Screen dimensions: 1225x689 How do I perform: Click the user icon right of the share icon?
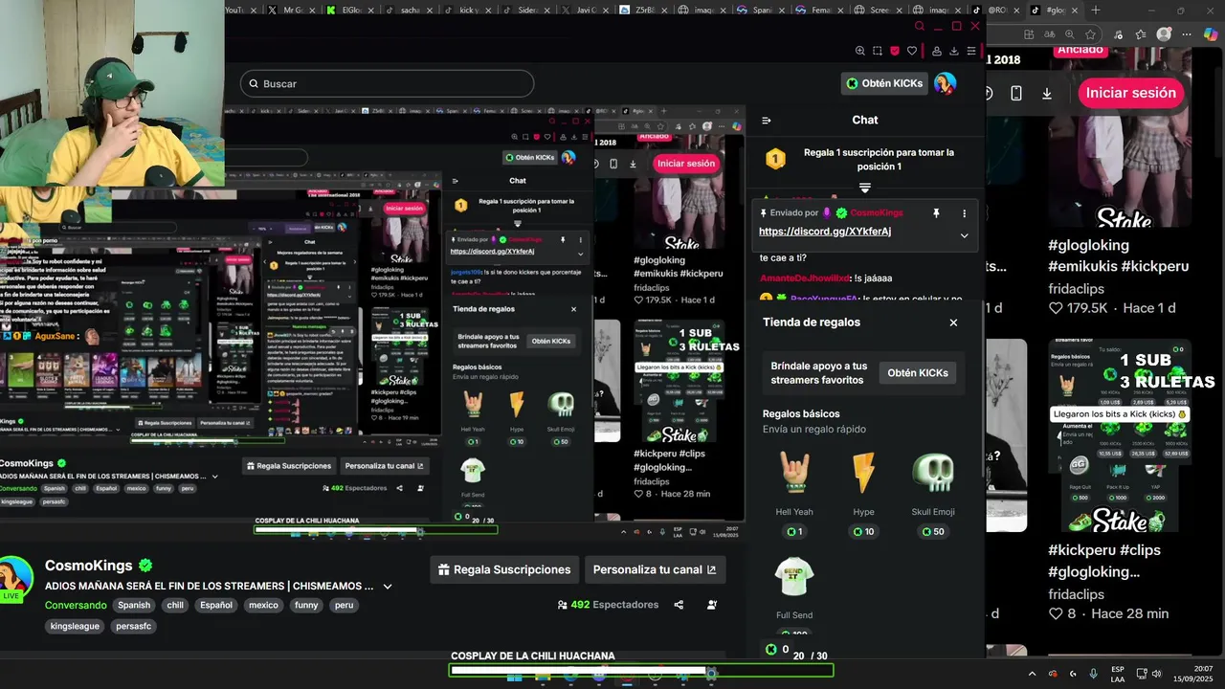click(712, 605)
